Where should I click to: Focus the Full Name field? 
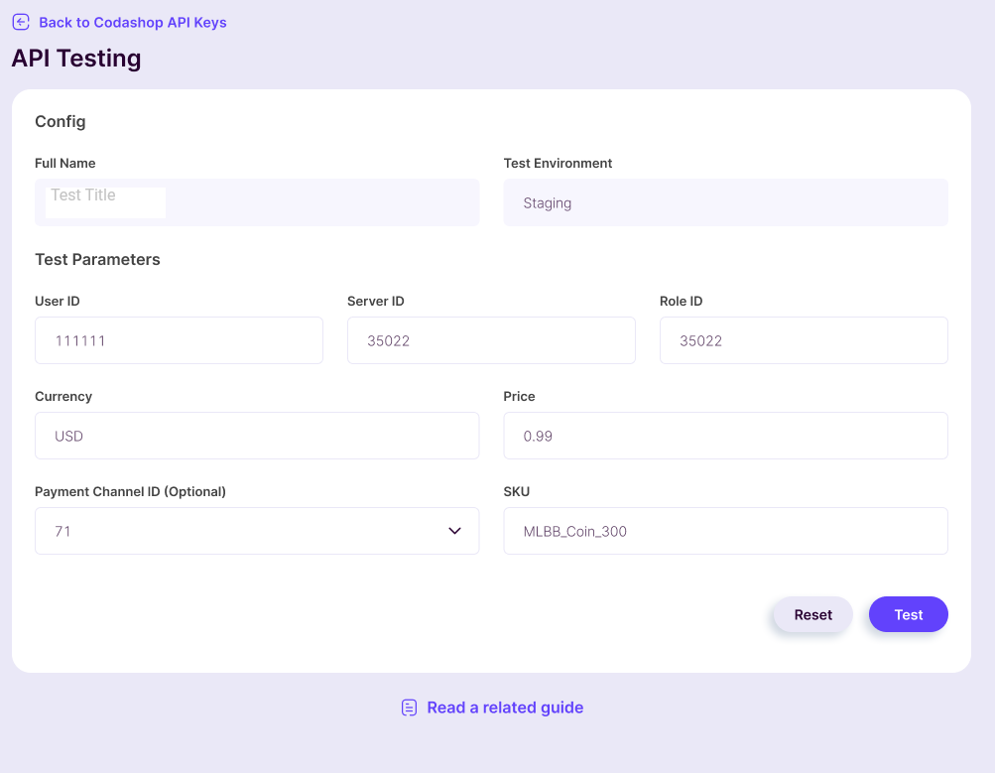pos(257,202)
